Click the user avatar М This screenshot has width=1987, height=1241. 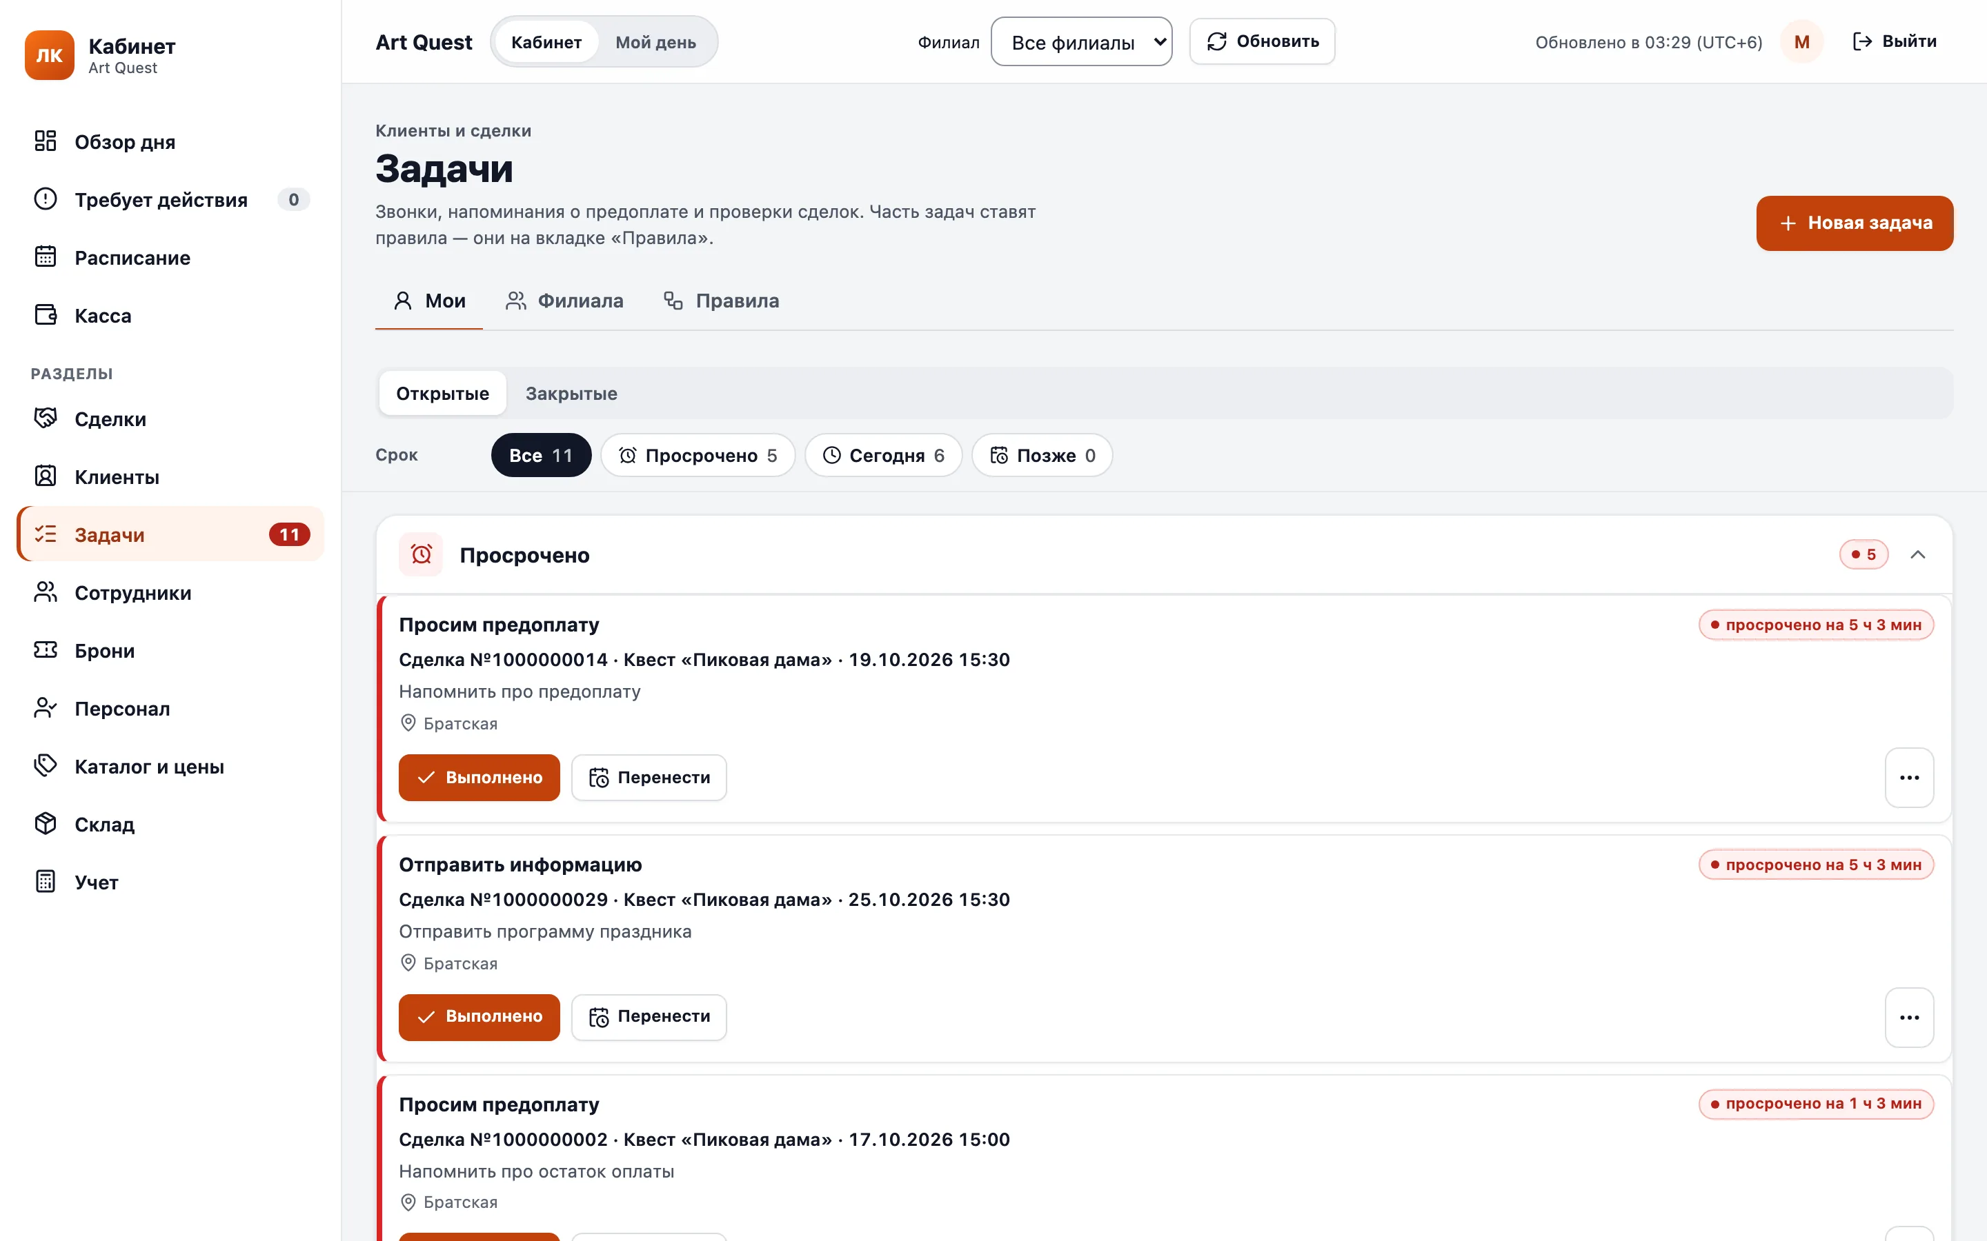[1801, 42]
